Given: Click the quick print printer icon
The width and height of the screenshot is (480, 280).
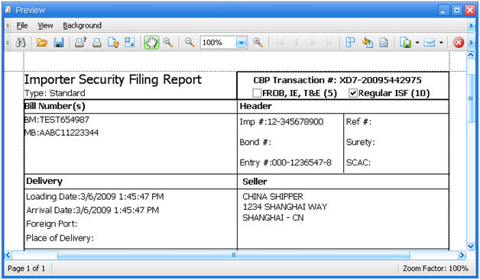Looking at the screenshot, I should click(97, 43).
